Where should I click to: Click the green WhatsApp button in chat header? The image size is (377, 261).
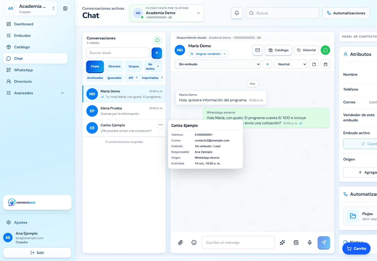coord(325,50)
